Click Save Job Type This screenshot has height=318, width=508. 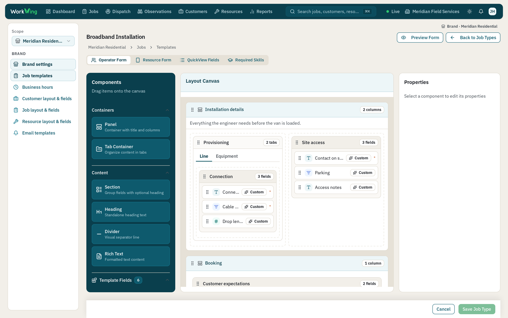(477, 309)
